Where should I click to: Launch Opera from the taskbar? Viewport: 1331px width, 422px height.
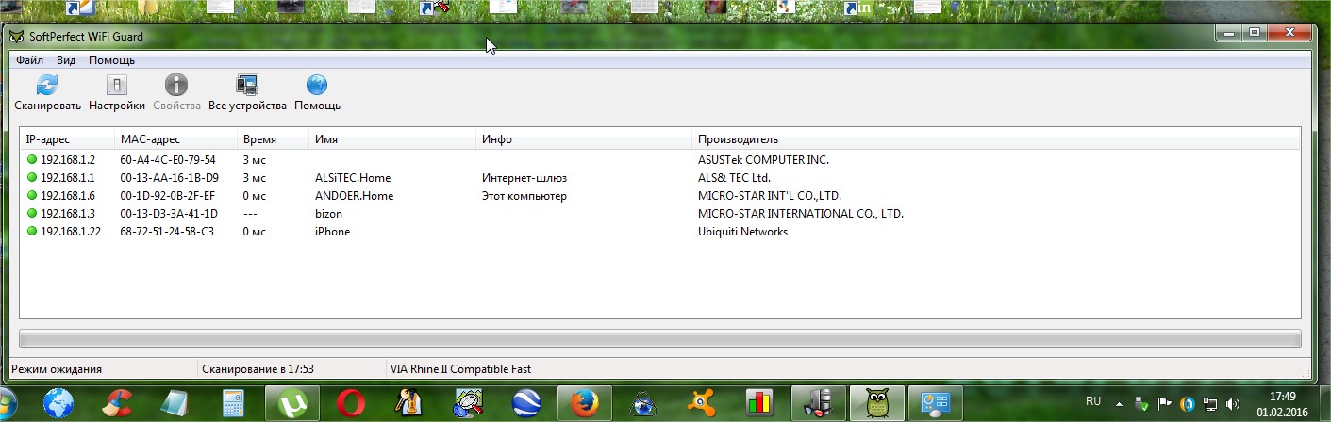[350, 403]
